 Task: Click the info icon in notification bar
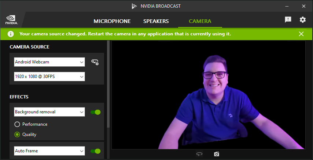click(11, 34)
